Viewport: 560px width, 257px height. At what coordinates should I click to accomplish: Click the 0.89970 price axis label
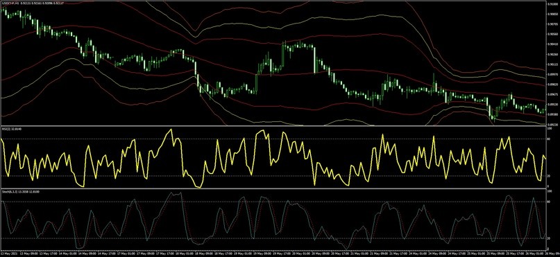tap(554, 75)
